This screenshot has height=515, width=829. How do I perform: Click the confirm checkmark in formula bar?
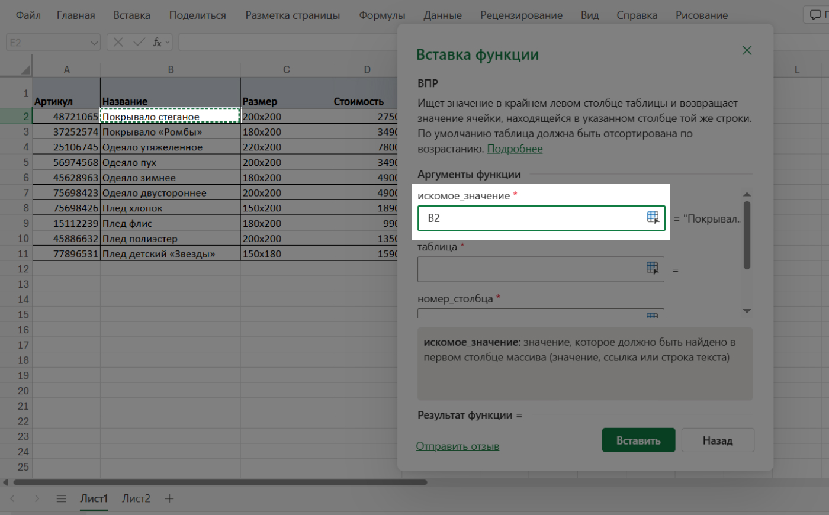[x=139, y=42]
